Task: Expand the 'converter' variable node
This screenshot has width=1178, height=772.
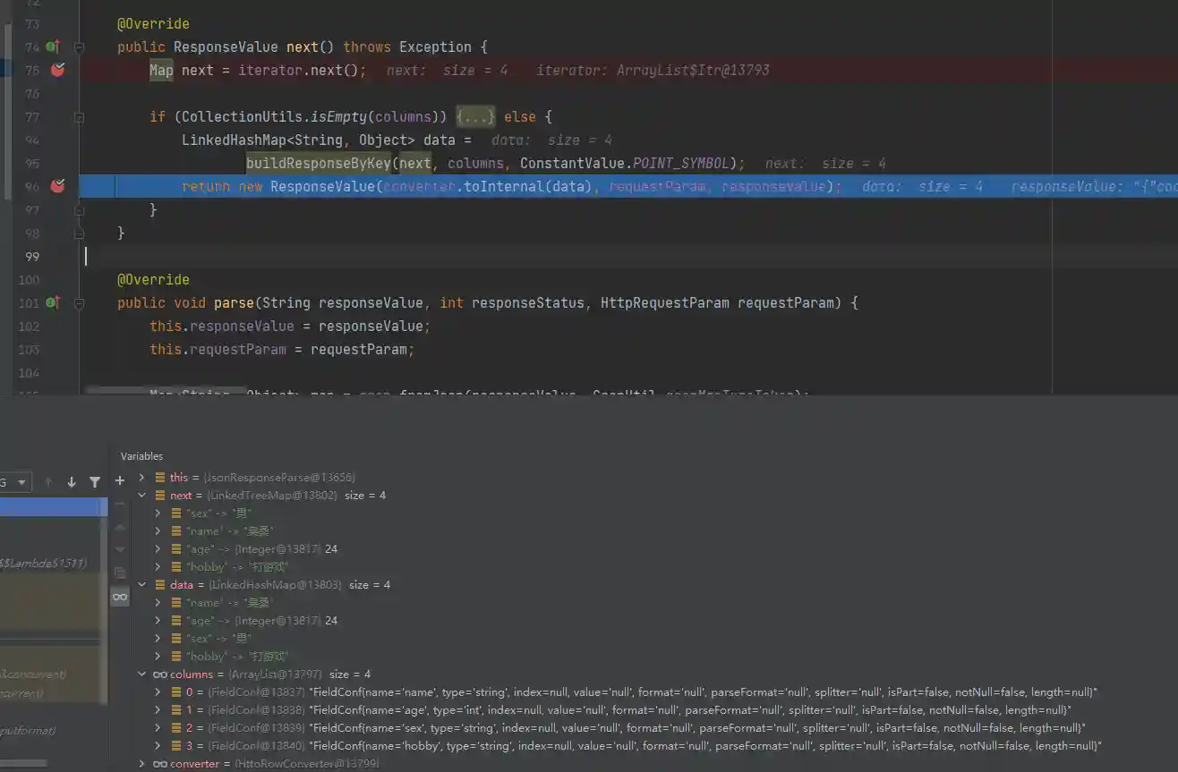Action: [x=141, y=764]
